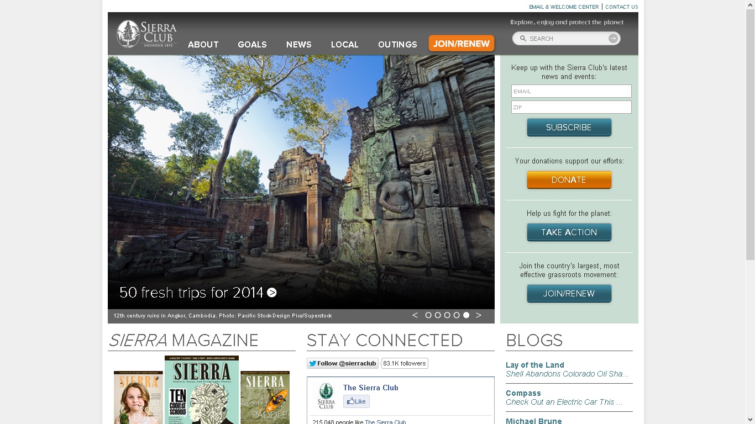Open the center Sierra 'Ten Coolest Schools' cover
The image size is (755, 424).
pyautogui.click(x=202, y=390)
